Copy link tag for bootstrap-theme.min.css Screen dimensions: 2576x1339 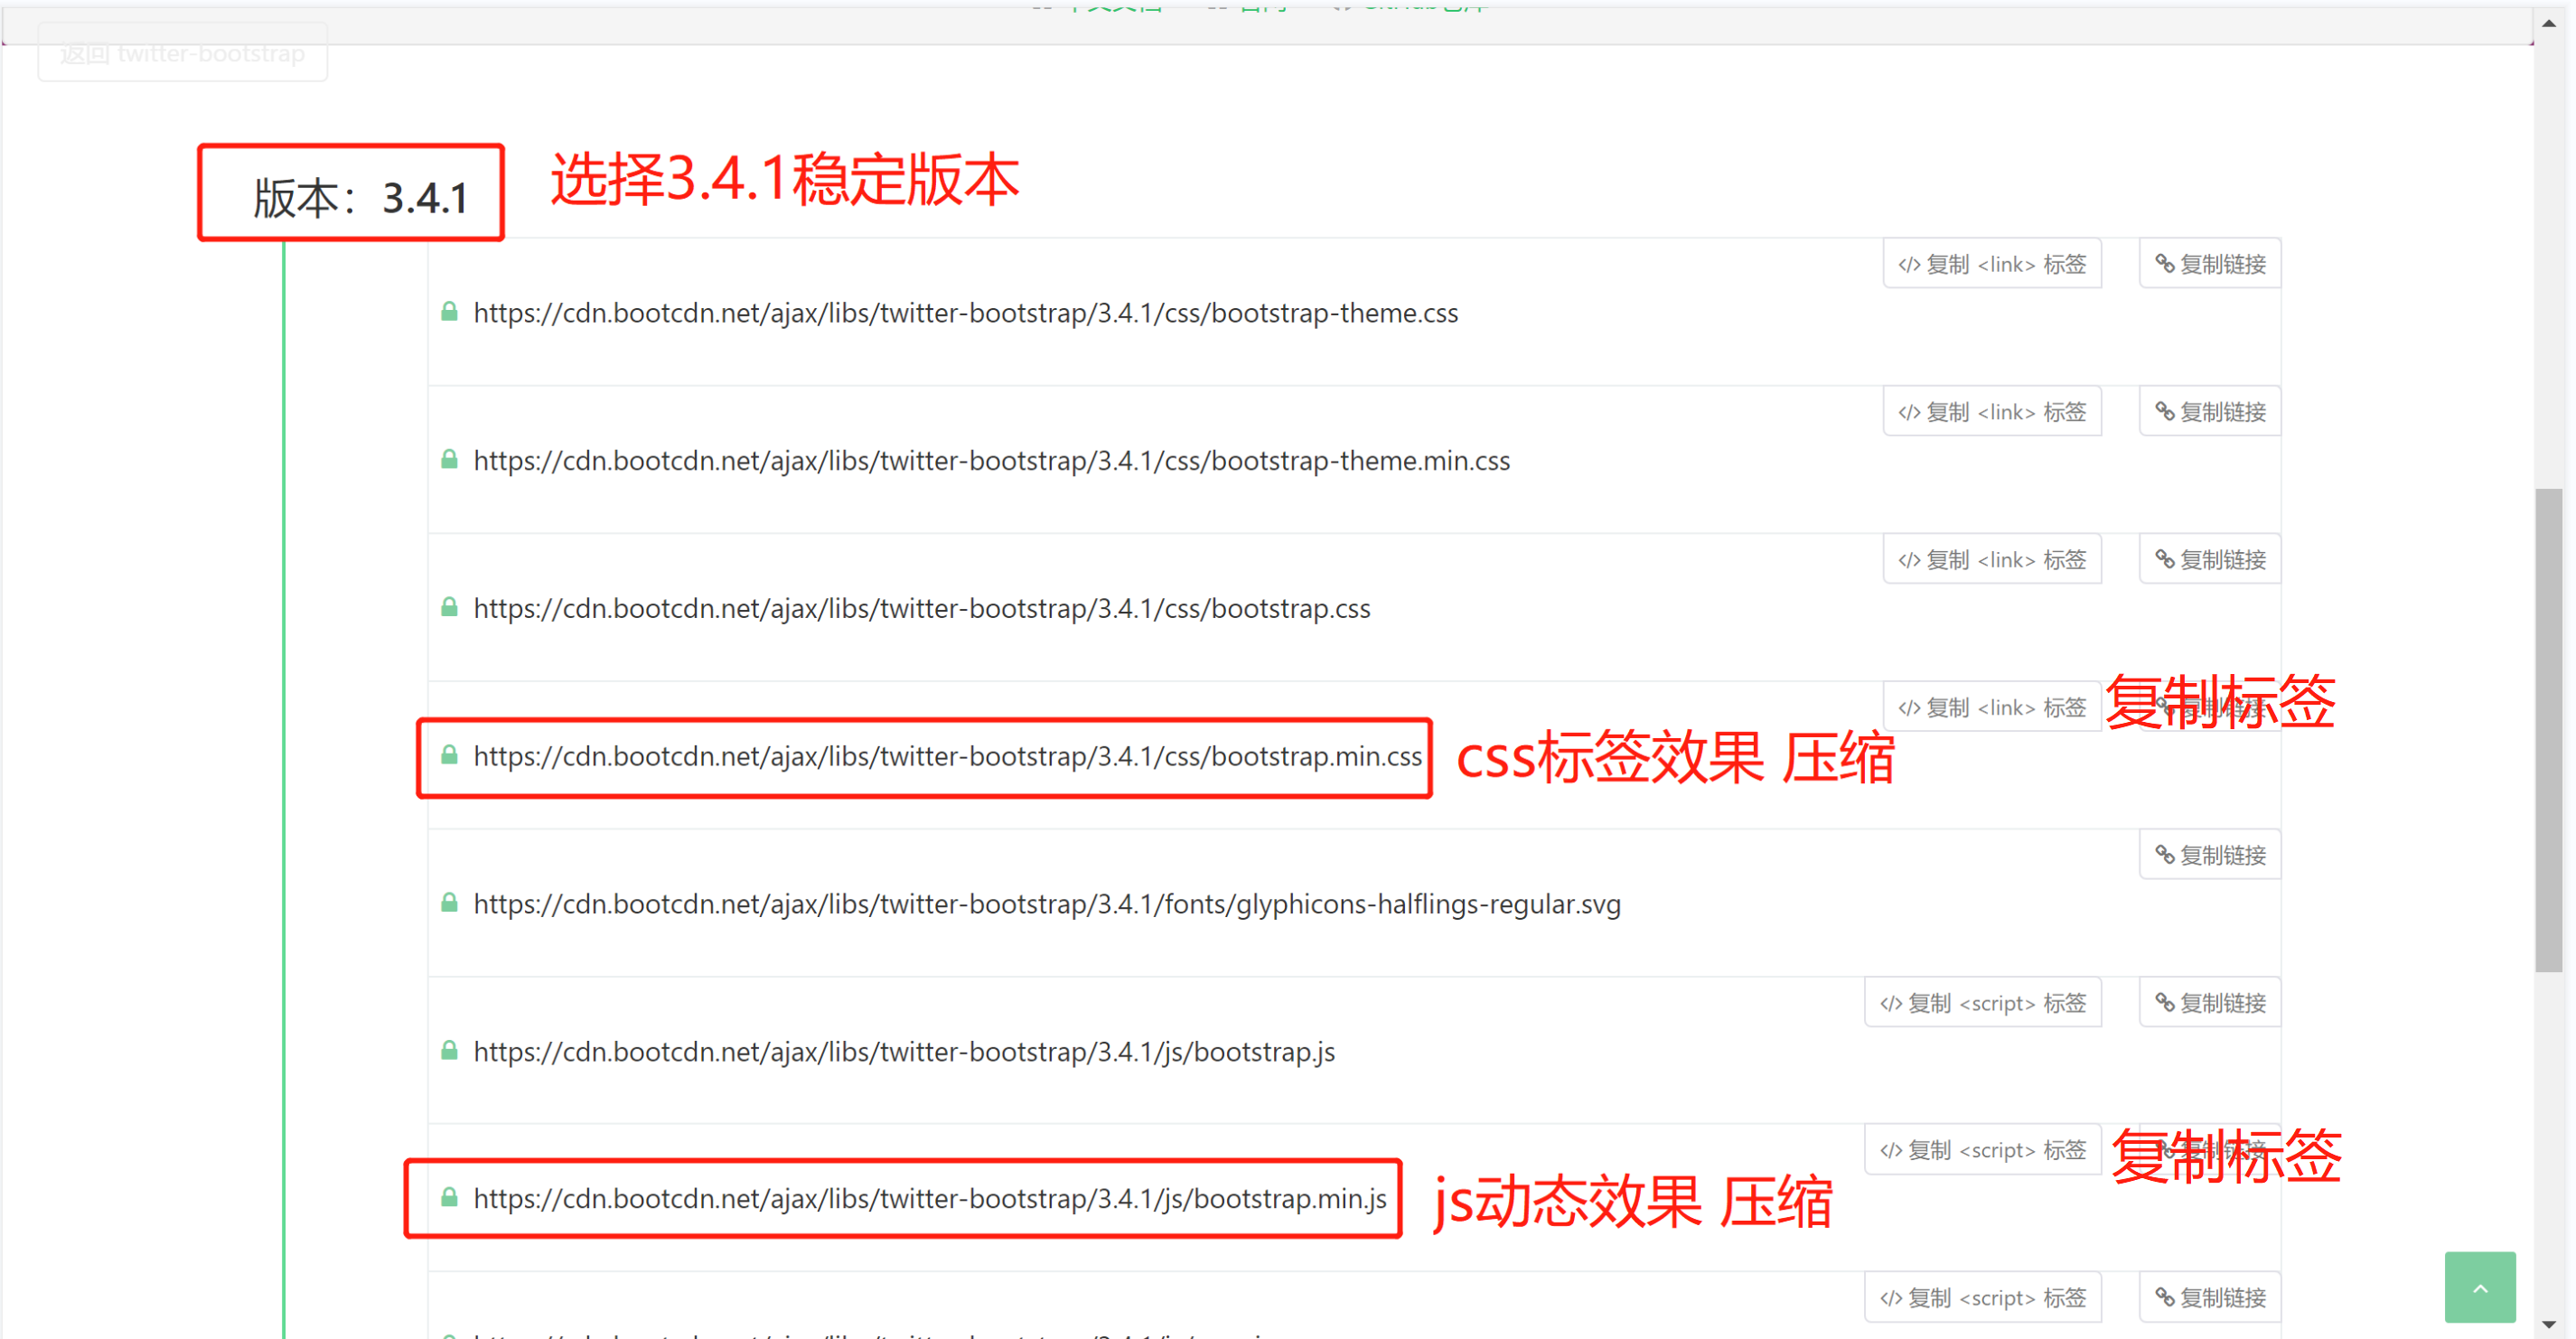pyautogui.click(x=1991, y=412)
